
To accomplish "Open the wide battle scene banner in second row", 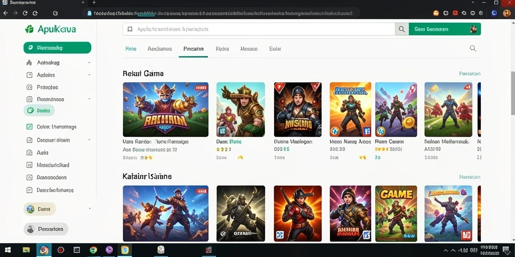I will 165,213.
